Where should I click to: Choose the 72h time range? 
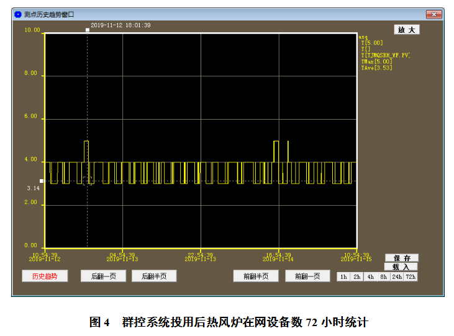(x=411, y=277)
